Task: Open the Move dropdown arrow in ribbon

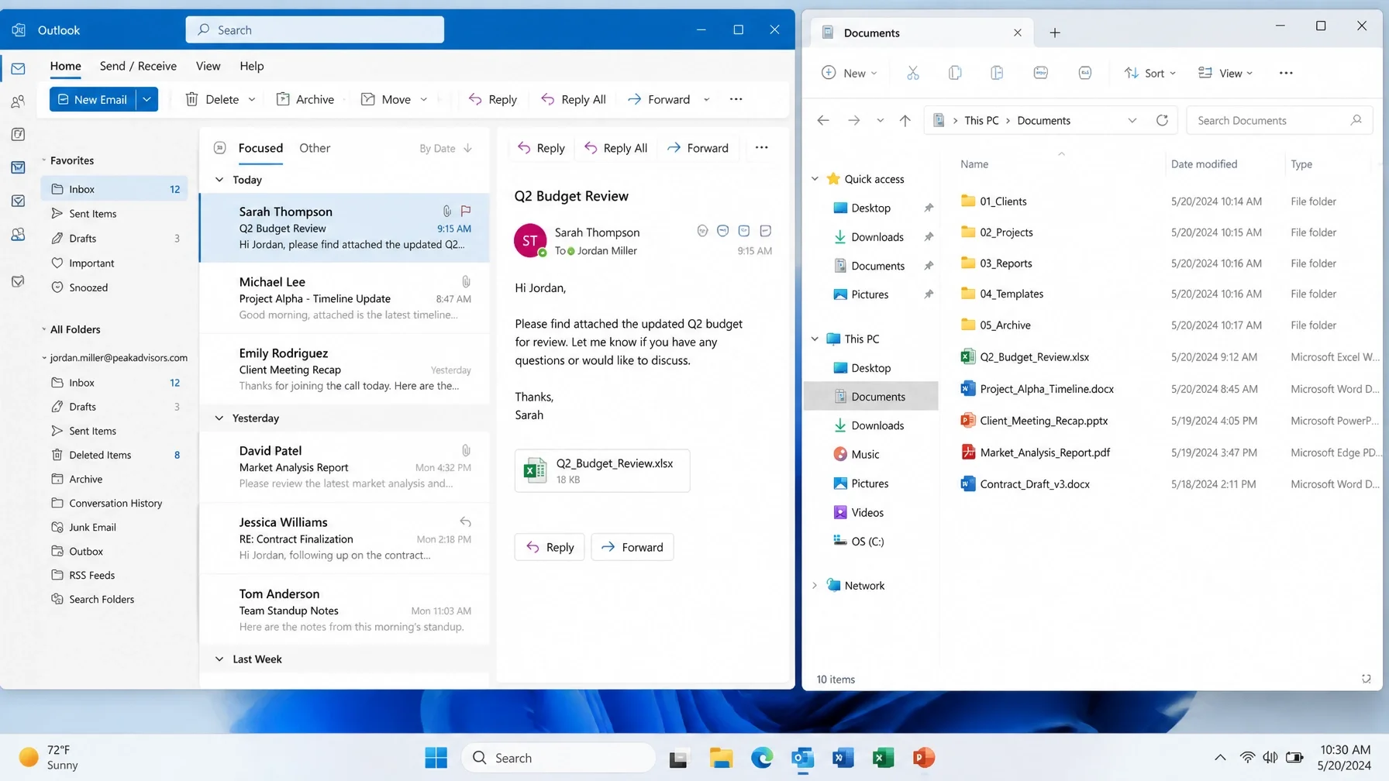Action: pyautogui.click(x=423, y=99)
